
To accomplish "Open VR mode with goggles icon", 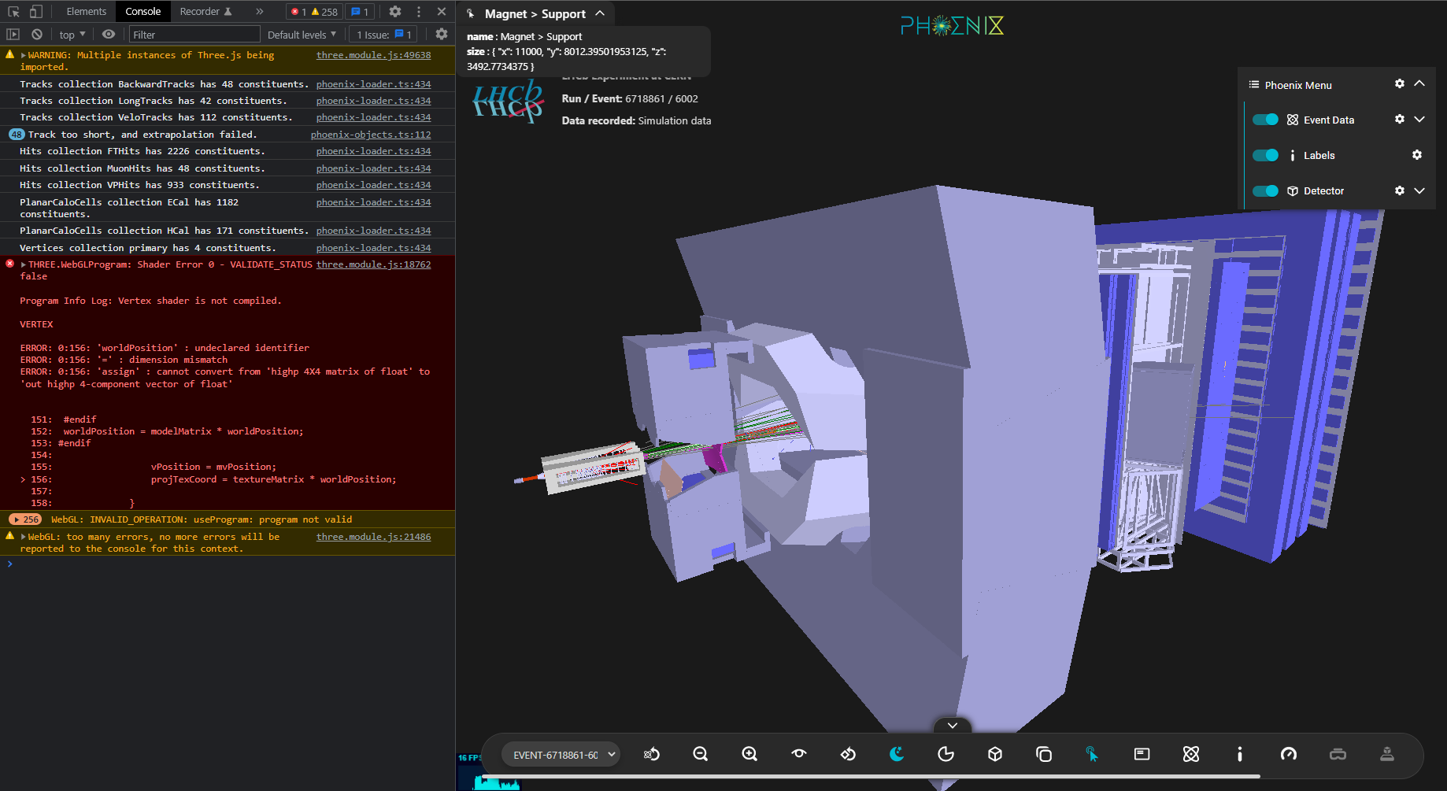I will tap(1338, 753).
